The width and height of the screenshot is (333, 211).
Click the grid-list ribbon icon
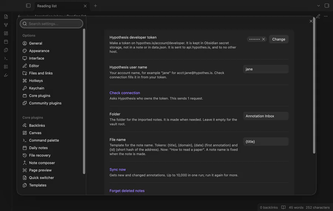(6, 67)
